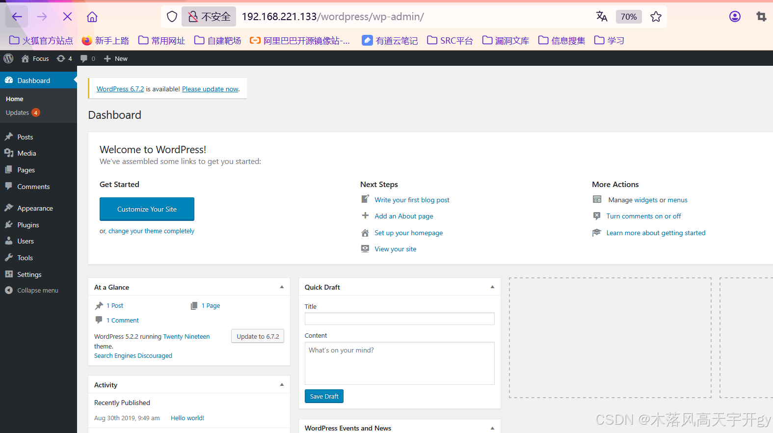773x433 pixels.
Task: Open the browser home page icon
Action: (x=92, y=17)
